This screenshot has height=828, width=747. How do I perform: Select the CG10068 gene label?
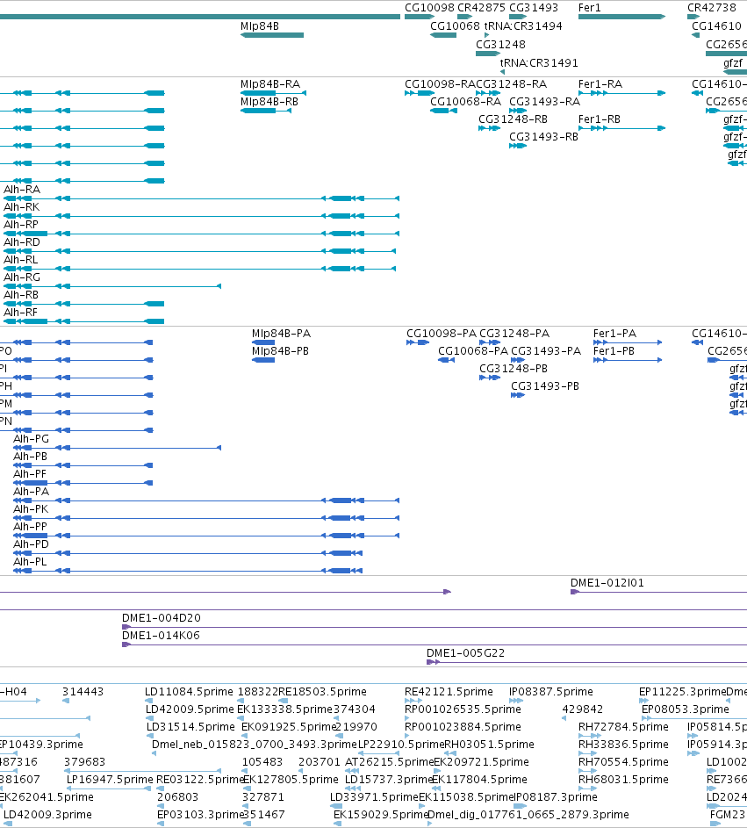click(455, 26)
